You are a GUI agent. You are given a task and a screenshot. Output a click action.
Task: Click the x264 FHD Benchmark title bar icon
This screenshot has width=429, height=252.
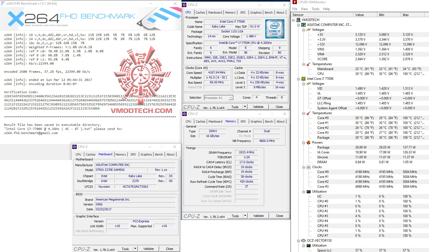pyautogui.click(x=3, y=4)
